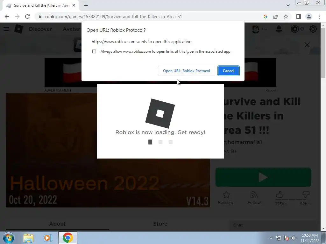The height and width of the screenshot is (244, 326).
Task: Open Roblox settings gear
Action: pyautogui.click(x=313, y=29)
